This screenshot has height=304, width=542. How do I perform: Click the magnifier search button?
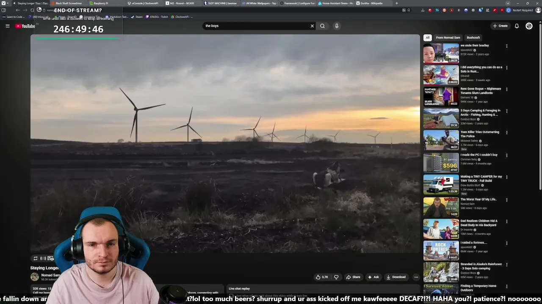pyautogui.click(x=322, y=26)
